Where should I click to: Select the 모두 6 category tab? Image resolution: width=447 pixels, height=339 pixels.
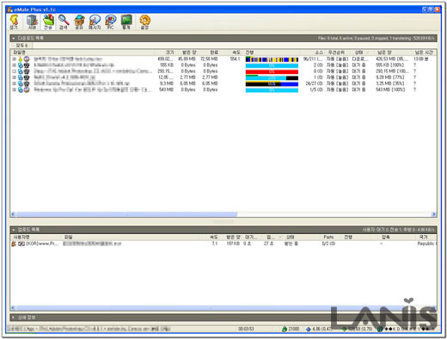click(21, 46)
